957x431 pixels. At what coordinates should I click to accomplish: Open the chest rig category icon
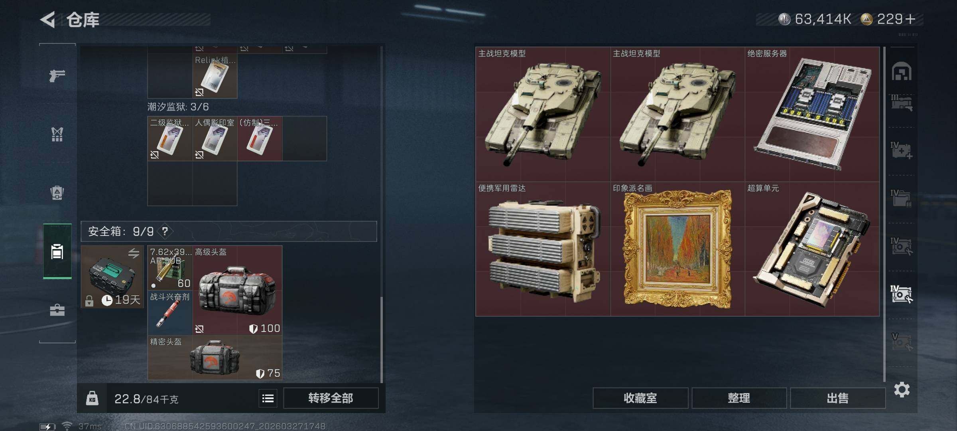coord(57,134)
